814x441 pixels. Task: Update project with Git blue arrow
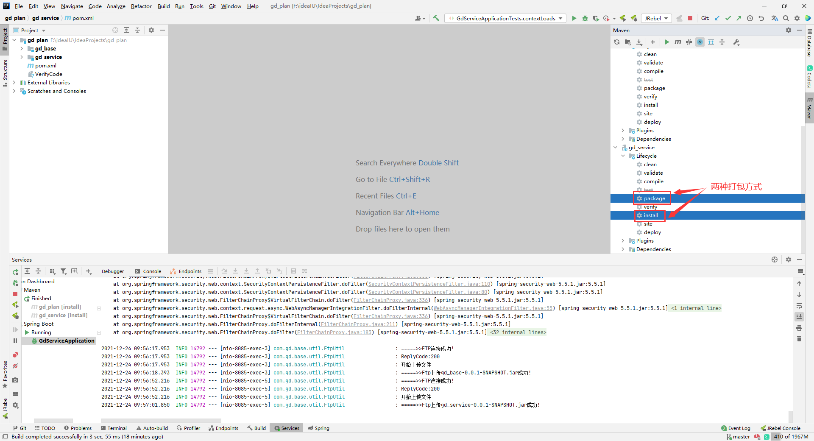[717, 18]
